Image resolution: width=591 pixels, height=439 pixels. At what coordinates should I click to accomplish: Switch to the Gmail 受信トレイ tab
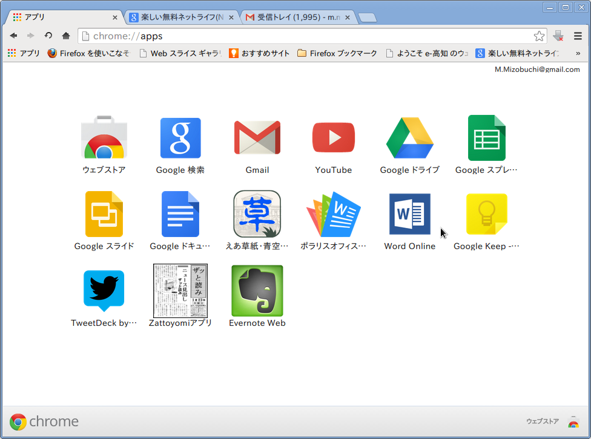click(x=298, y=18)
